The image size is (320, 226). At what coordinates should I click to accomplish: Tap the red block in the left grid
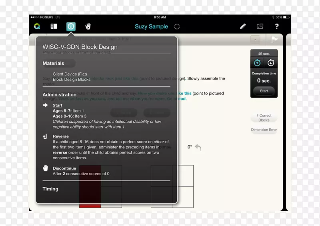[x=90, y=186]
